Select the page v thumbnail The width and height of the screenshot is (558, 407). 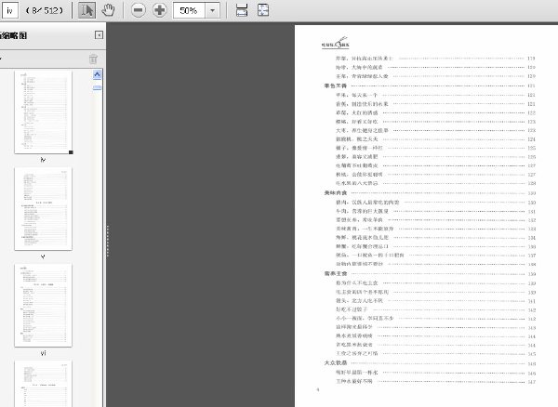[43, 209]
